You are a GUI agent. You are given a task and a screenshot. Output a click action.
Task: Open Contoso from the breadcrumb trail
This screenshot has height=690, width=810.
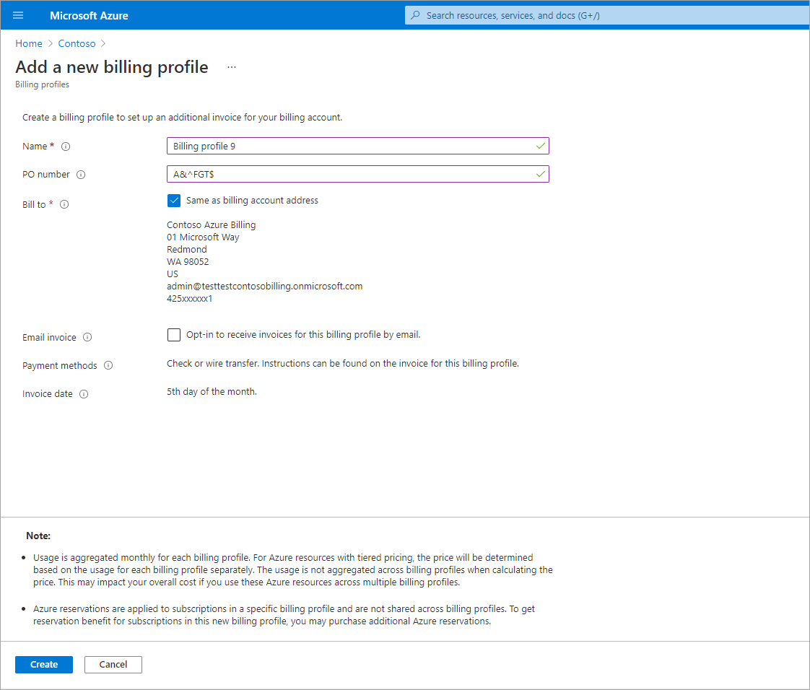[x=77, y=43]
